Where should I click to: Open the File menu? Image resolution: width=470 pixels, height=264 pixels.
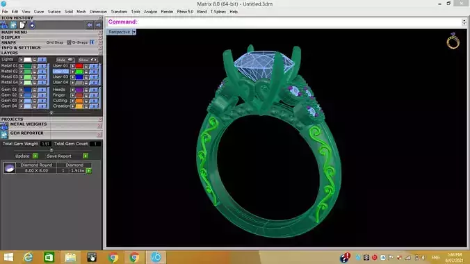pos(5,12)
